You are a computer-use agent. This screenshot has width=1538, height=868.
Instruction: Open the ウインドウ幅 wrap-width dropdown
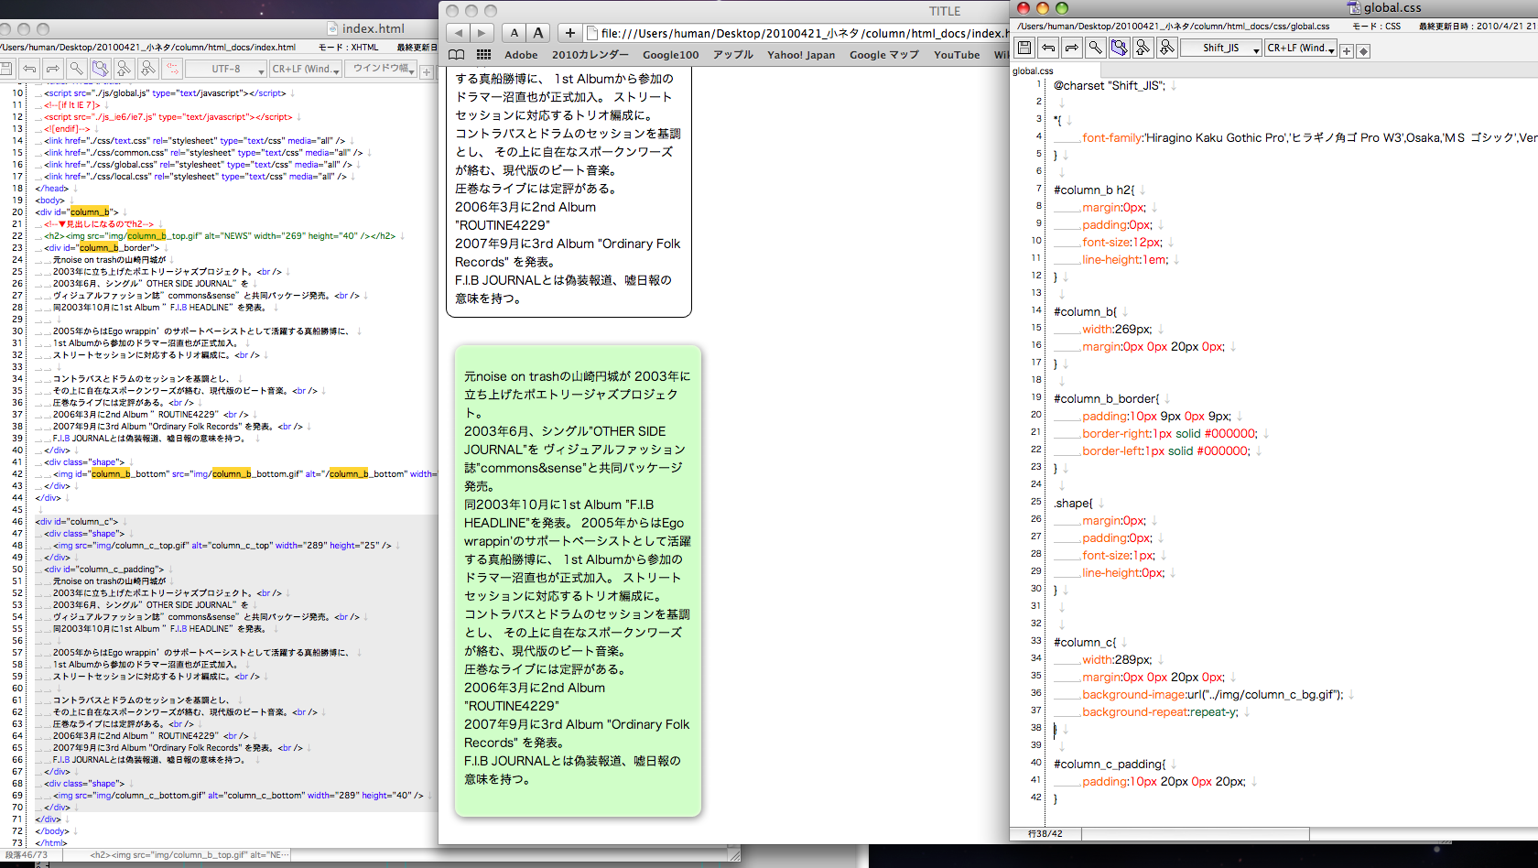coord(382,69)
